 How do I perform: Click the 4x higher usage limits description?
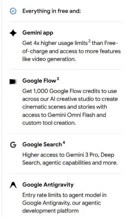coord(72,51)
